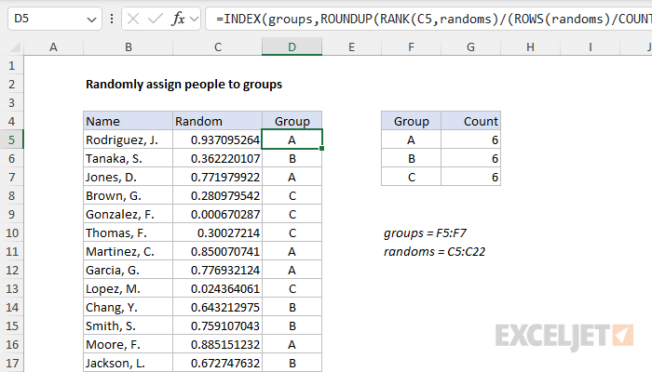Select row 17 header
Image resolution: width=652 pixels, height=372 pixels.
pyautogui.click(x=11, y=364)
